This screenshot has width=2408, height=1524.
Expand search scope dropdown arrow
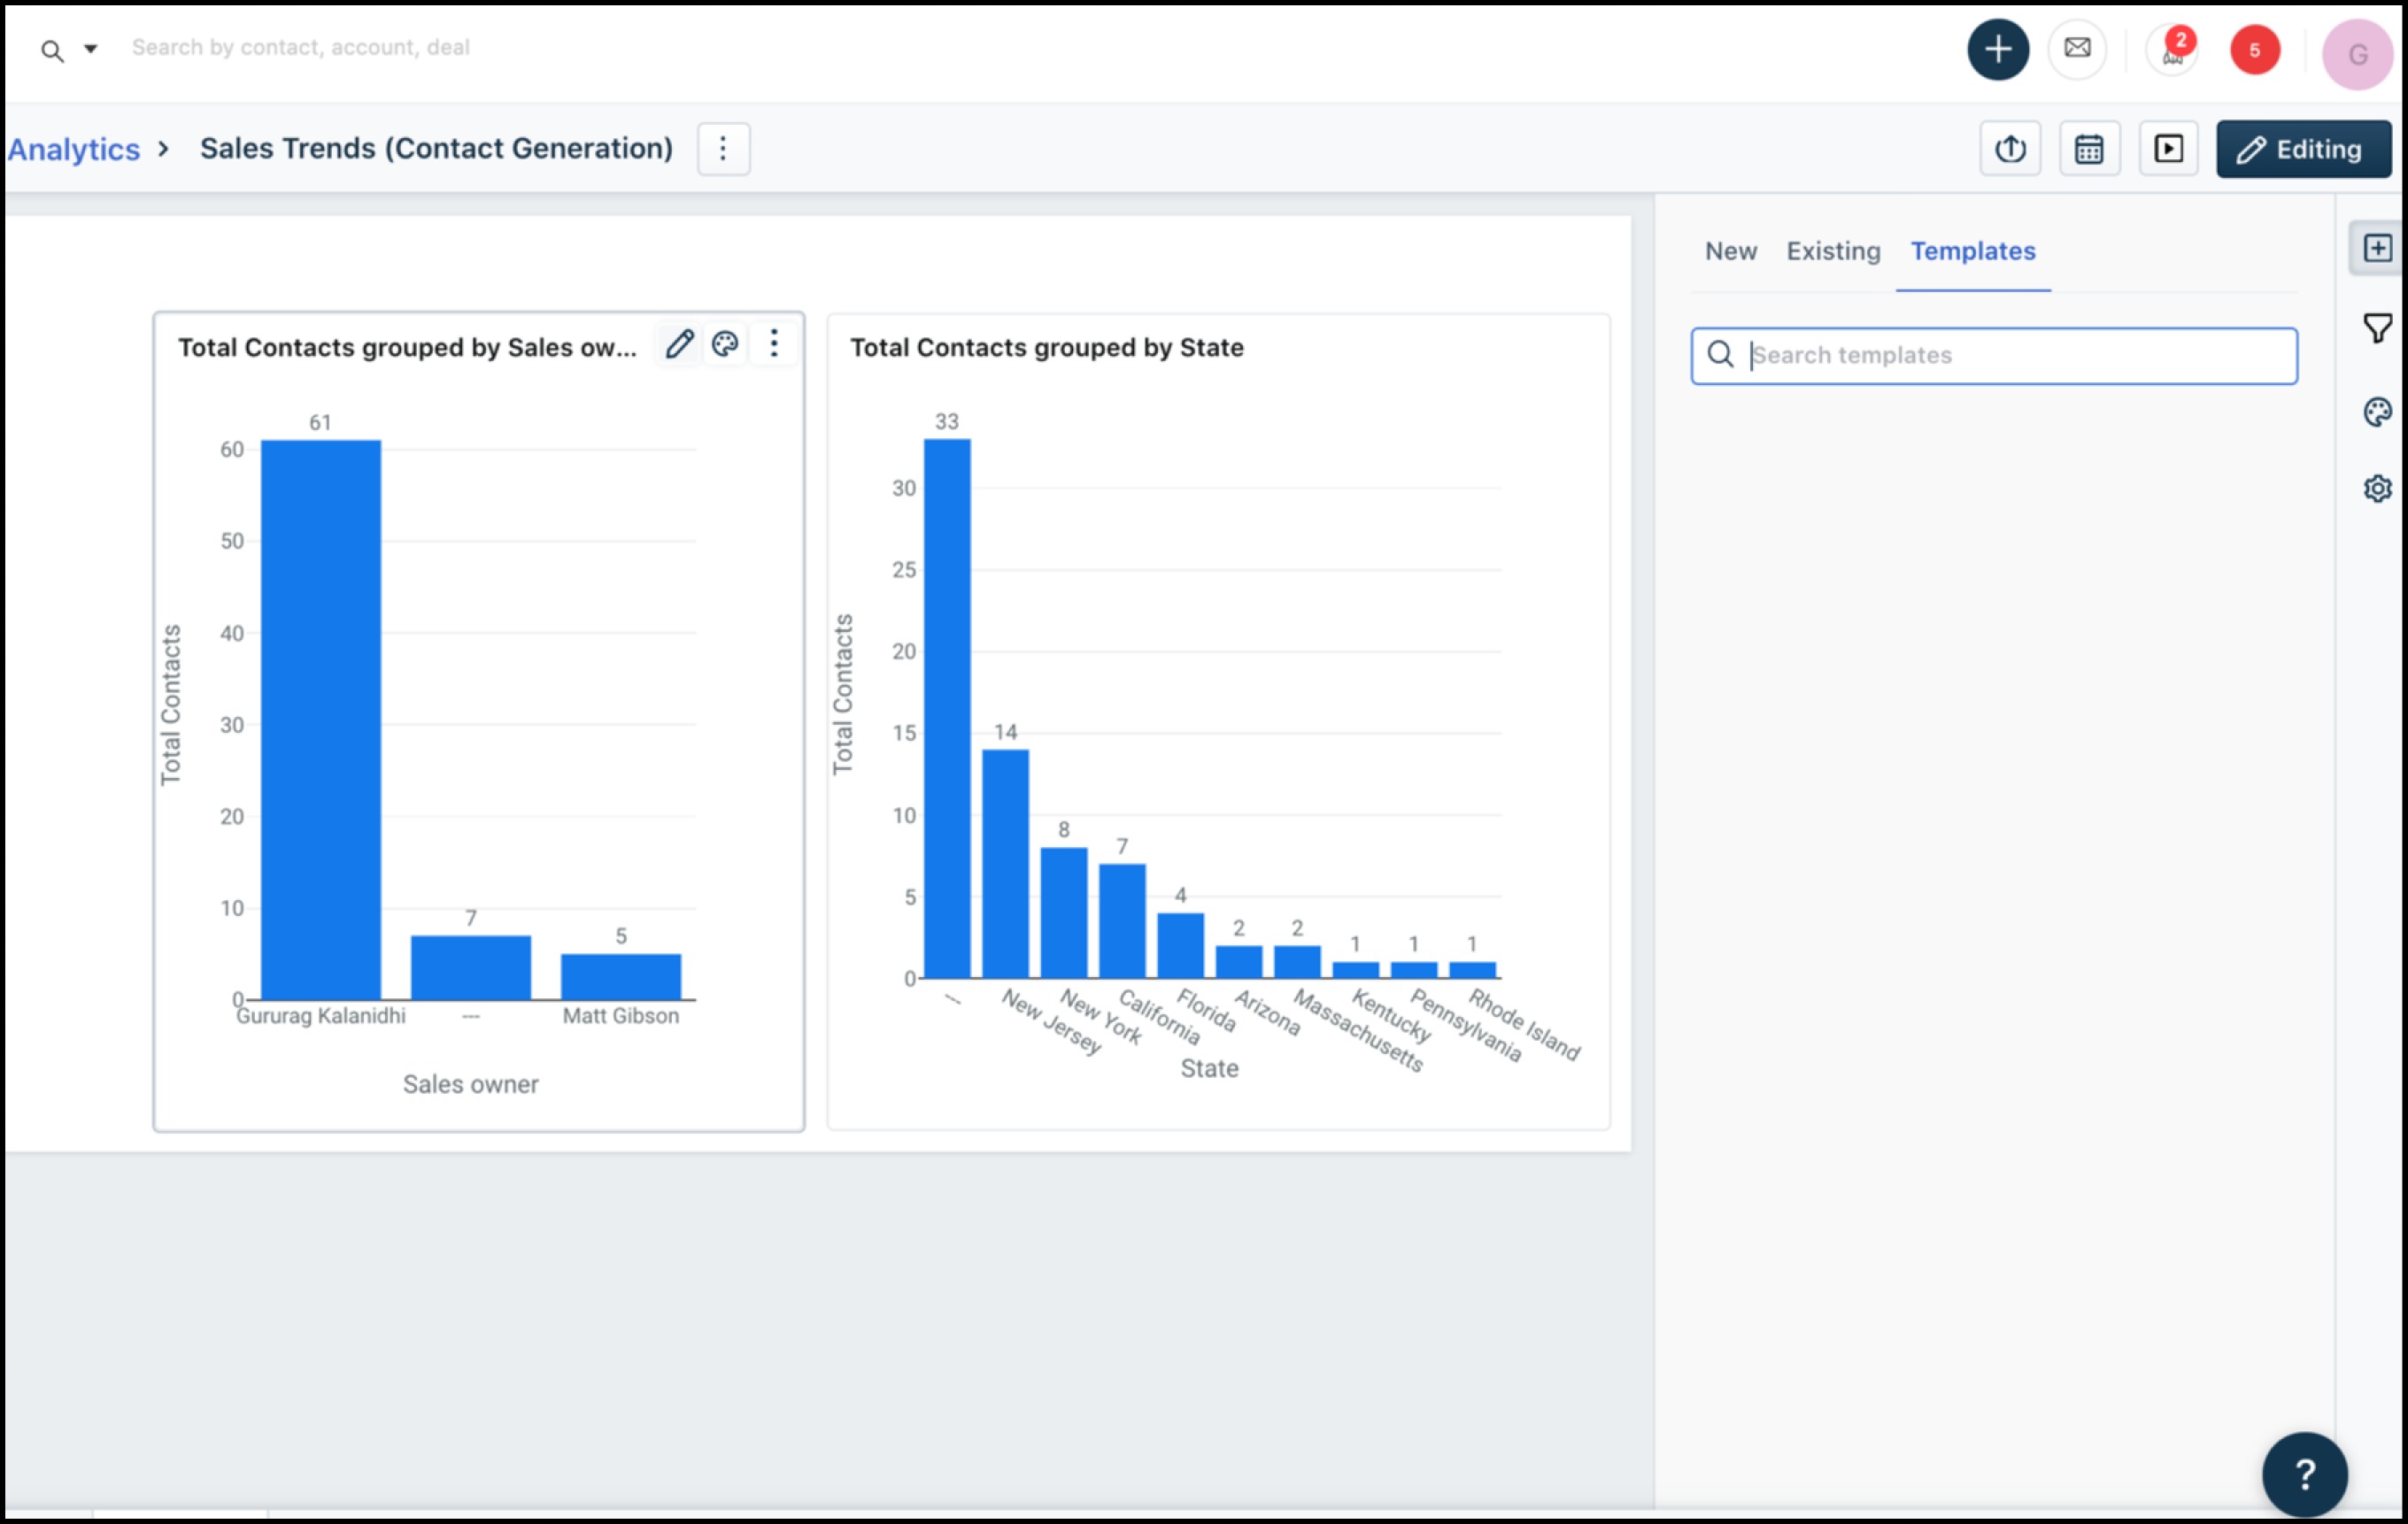(x=90, y=48)
